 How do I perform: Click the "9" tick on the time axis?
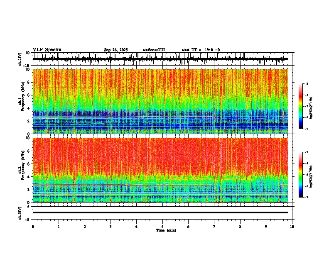tap(266, 227)
